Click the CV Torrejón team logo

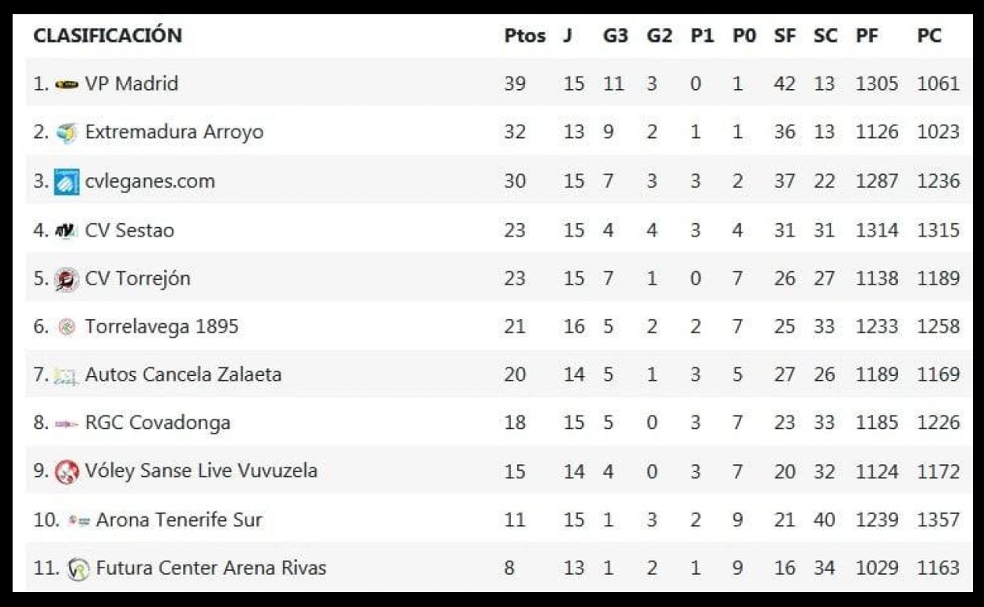point(67,279)
